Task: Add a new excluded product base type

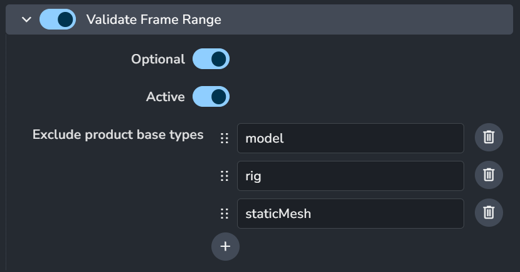Action: (225, 246)
